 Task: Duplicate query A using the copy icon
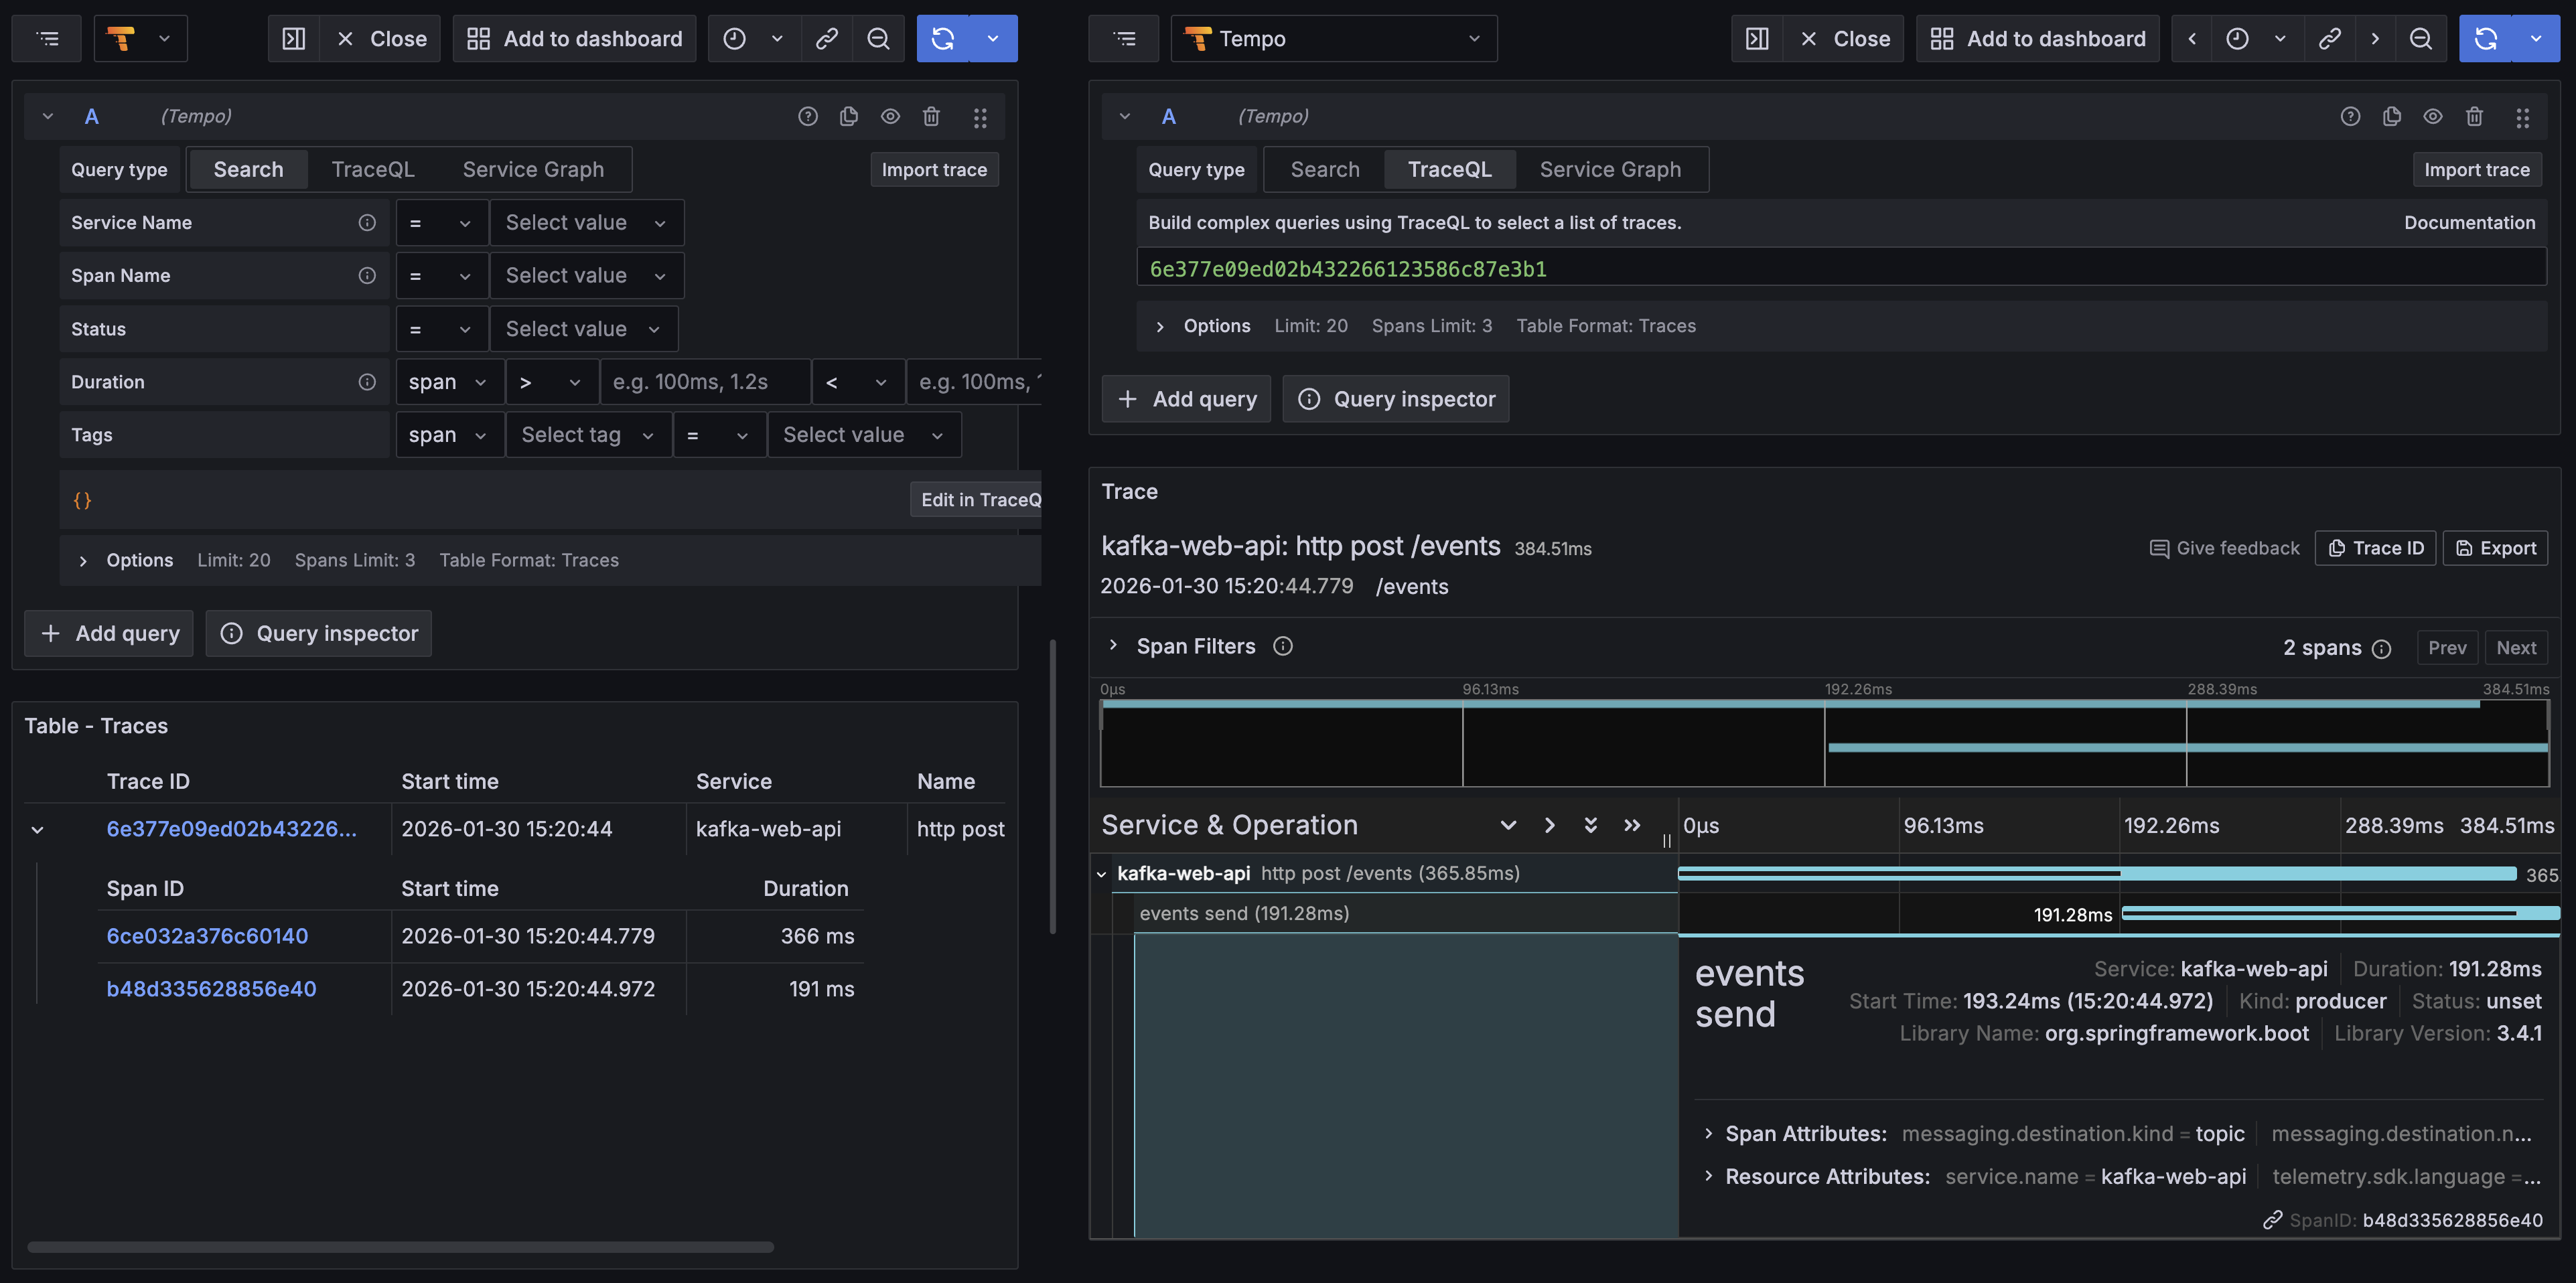click(x=849, y=116)
